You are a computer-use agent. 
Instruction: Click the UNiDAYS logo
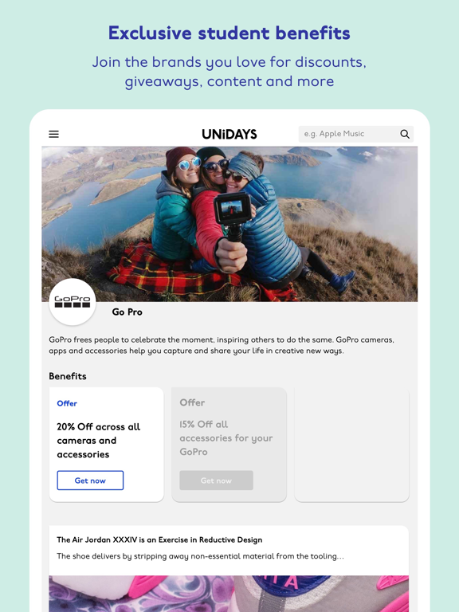229,134
